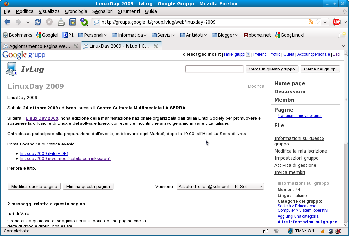Follow the Altre informazioni sul gruppo link
The width and height of the screenshot is (349, 236).
coord(307,222)
